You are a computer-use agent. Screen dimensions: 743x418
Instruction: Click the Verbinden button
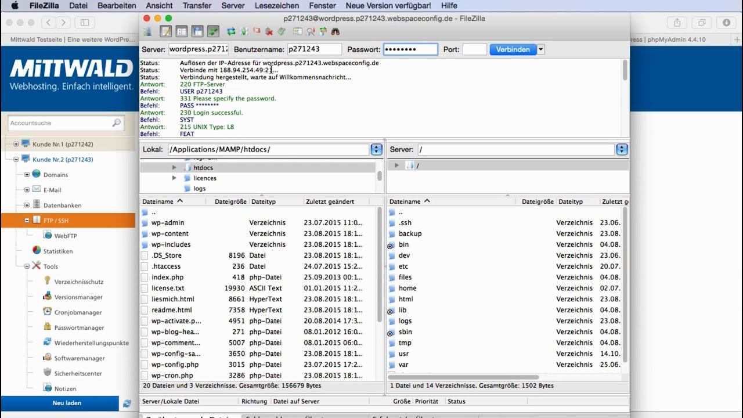[x=513, y=49]
